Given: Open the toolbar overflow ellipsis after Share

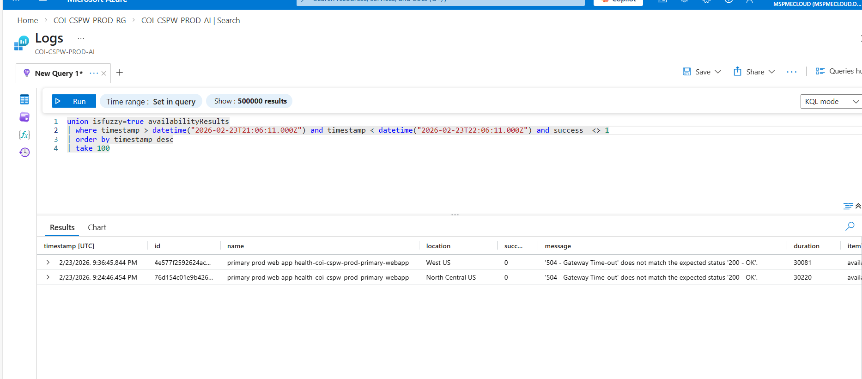Looking at the screenshot, I should (x=792, y=72).
